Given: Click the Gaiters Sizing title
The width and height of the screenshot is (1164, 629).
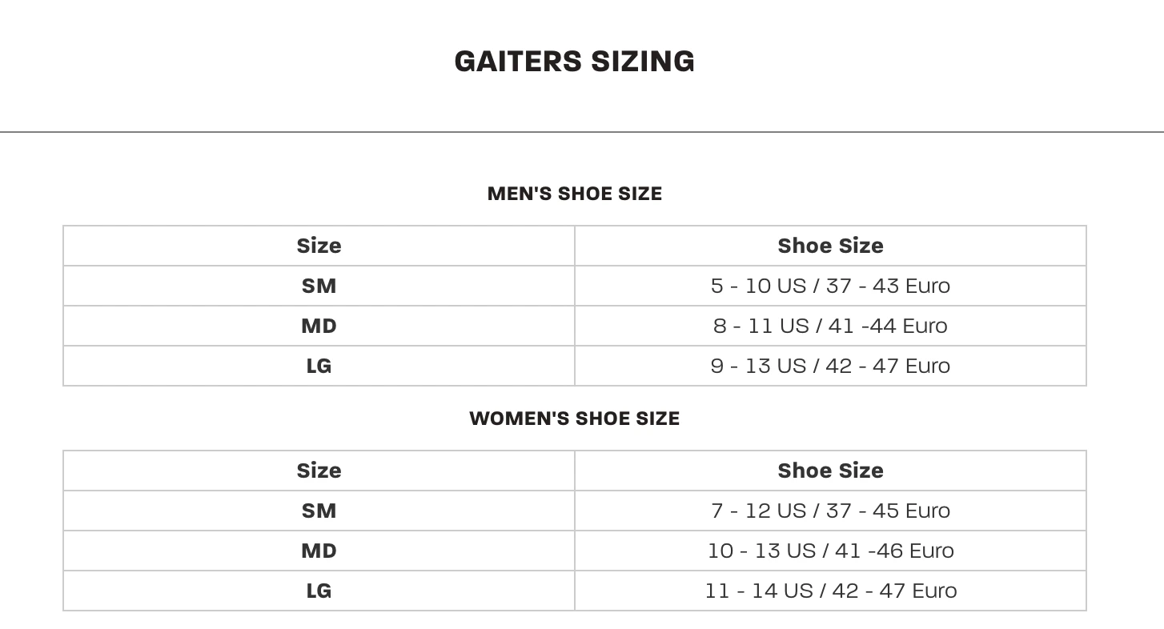Looking at the screenshot, I should coord(574,62).
